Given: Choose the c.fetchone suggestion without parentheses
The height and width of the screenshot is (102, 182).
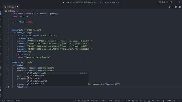Looking at the screenshot, I should (58, 76).
